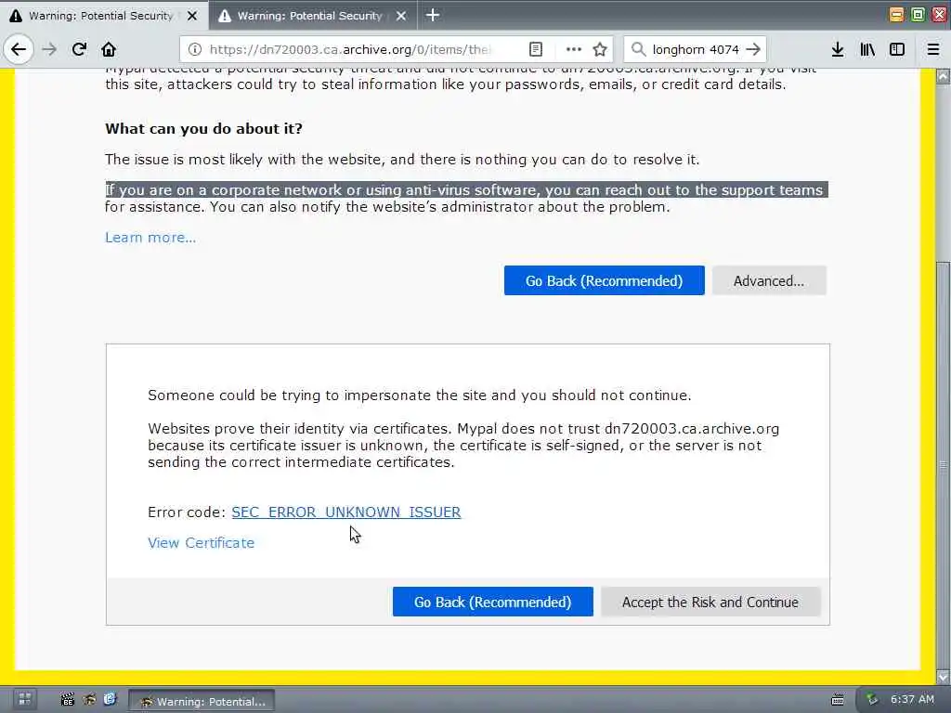
Task: Maximize the browser window
Action: point(918,15)
